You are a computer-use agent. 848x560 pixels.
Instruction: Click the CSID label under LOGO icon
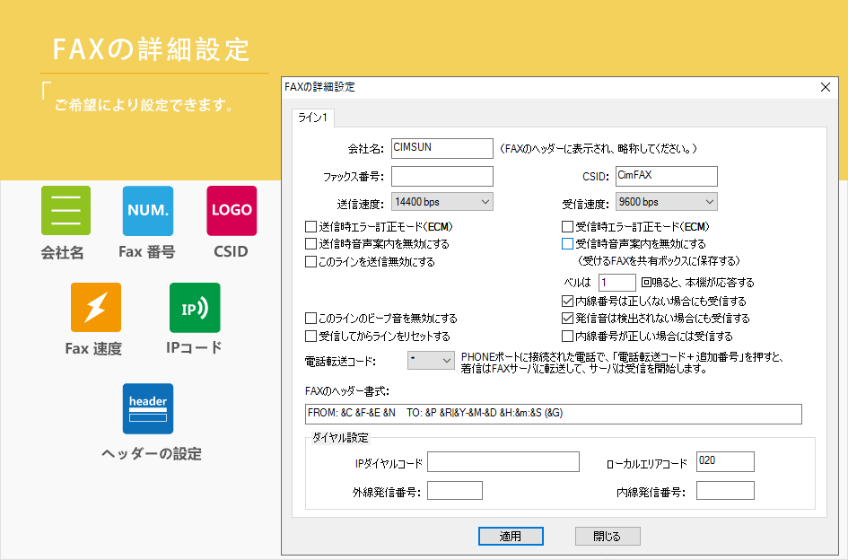pos(231,251)
